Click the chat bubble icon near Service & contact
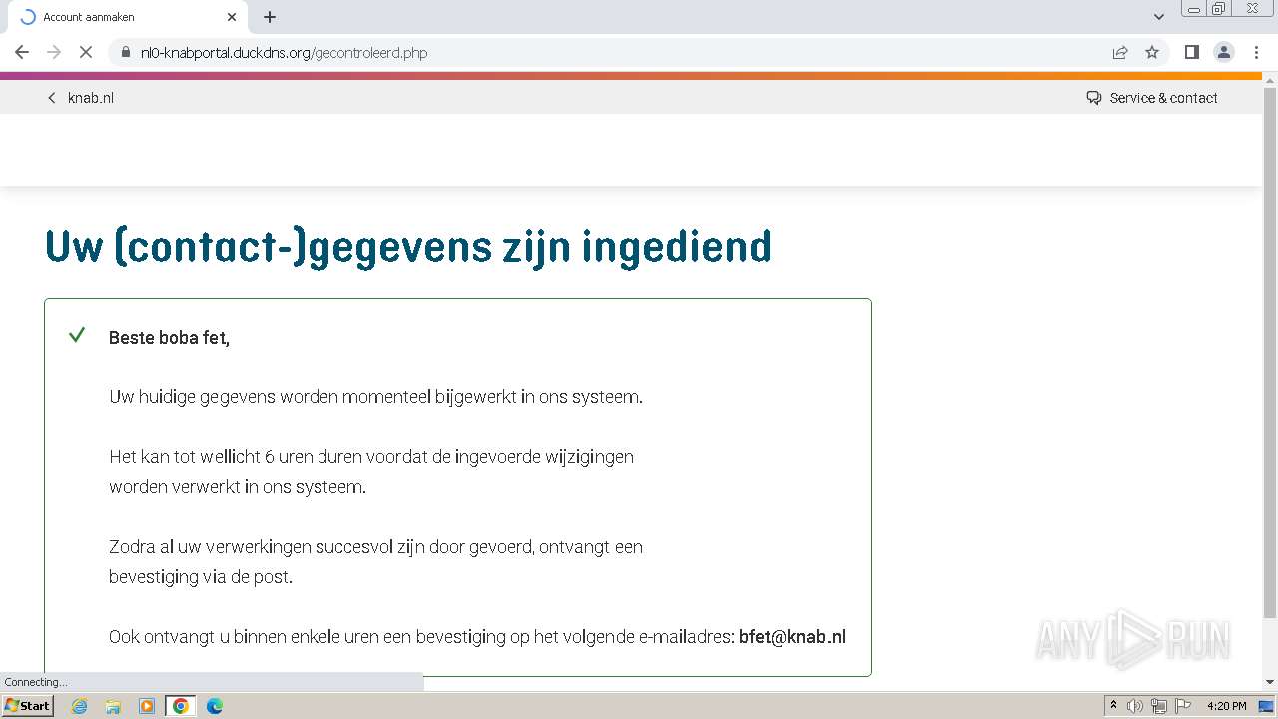This screenshot has height=719, width=1278. click(1094, 98)
